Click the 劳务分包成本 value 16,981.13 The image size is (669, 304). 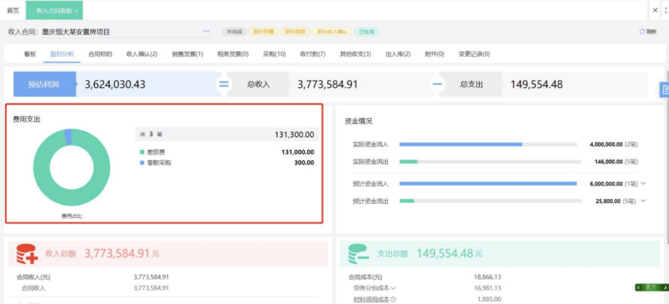[x=488, y=288]
